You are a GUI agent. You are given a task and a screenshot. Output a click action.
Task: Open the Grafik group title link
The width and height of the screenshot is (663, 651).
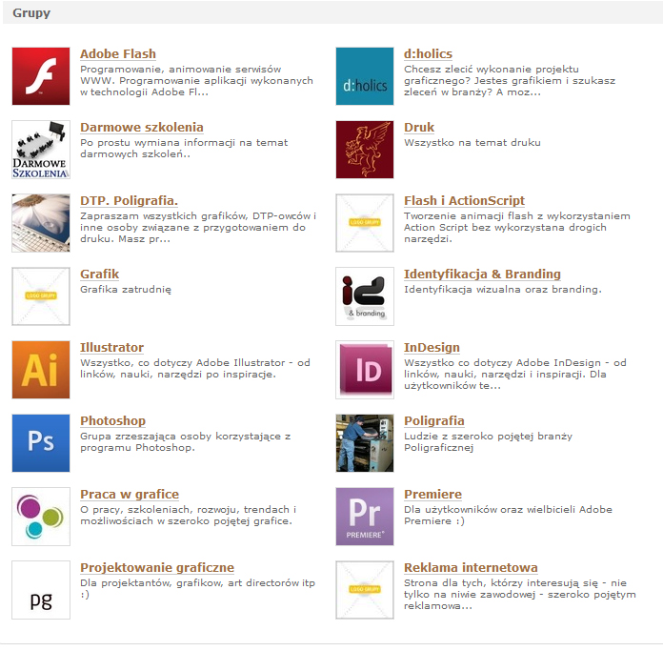pyautogui.click(x=99, y=275)
